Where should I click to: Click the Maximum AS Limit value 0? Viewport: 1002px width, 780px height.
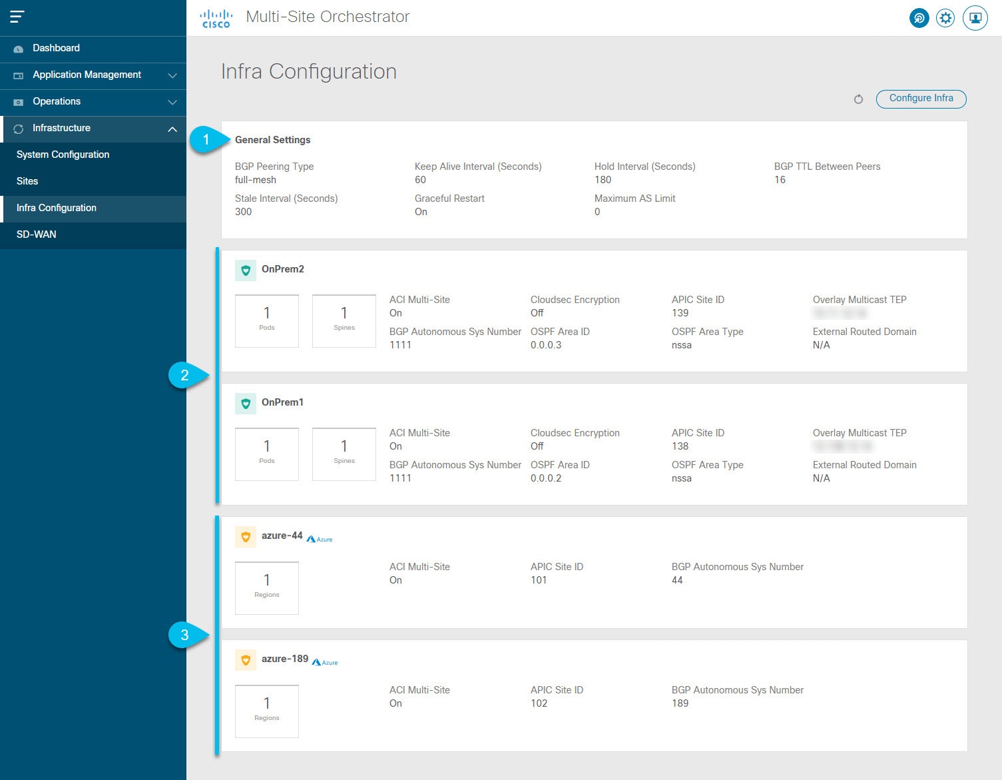point(597,212)
